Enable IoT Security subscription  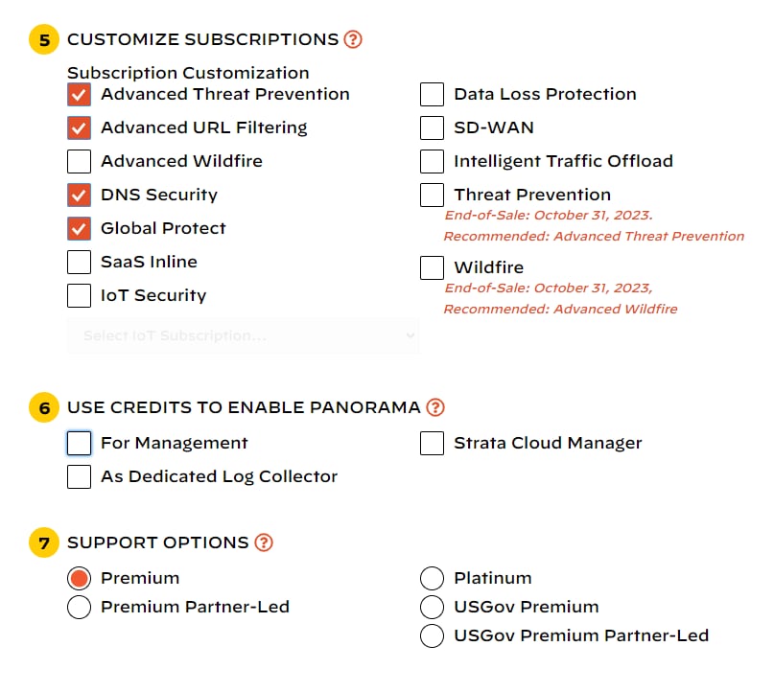[x=79, y=295]
